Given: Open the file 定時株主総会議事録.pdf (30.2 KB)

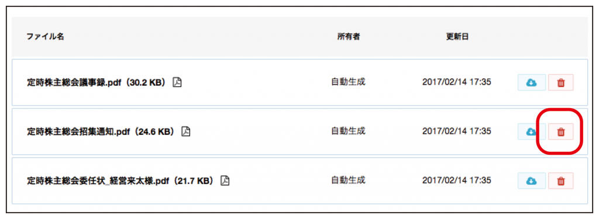Looking at the screenshot, I should tap(98, 82).
